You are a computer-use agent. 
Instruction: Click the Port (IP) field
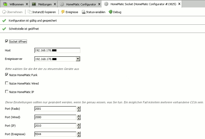55,126
